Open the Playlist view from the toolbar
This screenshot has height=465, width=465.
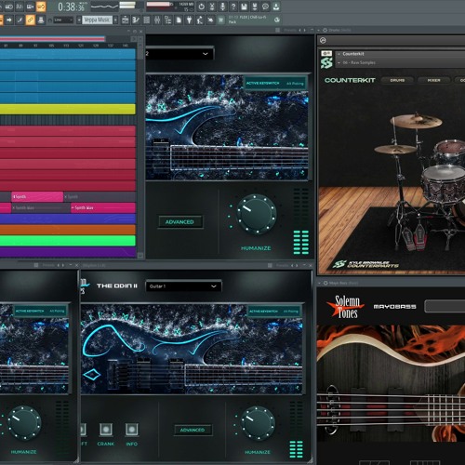coord(125,20)
